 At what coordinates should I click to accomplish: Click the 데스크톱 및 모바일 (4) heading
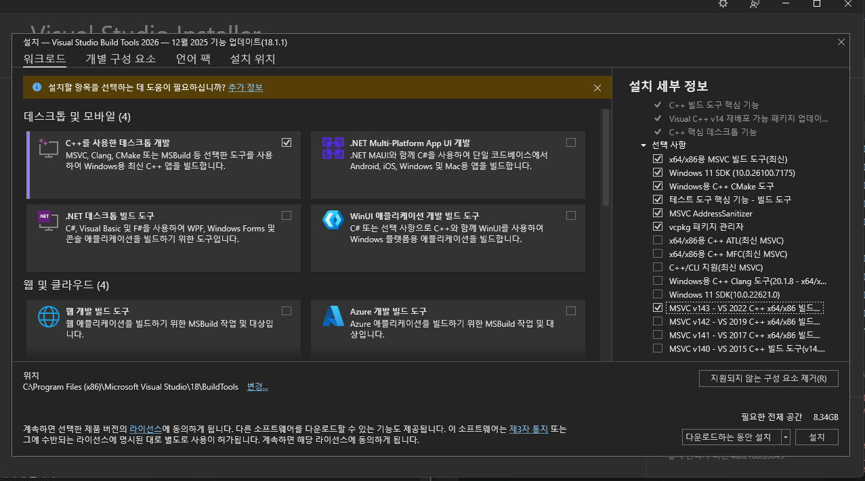(77, 117)
